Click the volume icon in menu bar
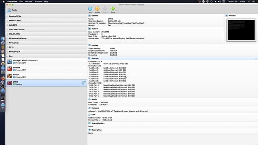The width and height of the screenshot is (258, 145). coord(219,2)
